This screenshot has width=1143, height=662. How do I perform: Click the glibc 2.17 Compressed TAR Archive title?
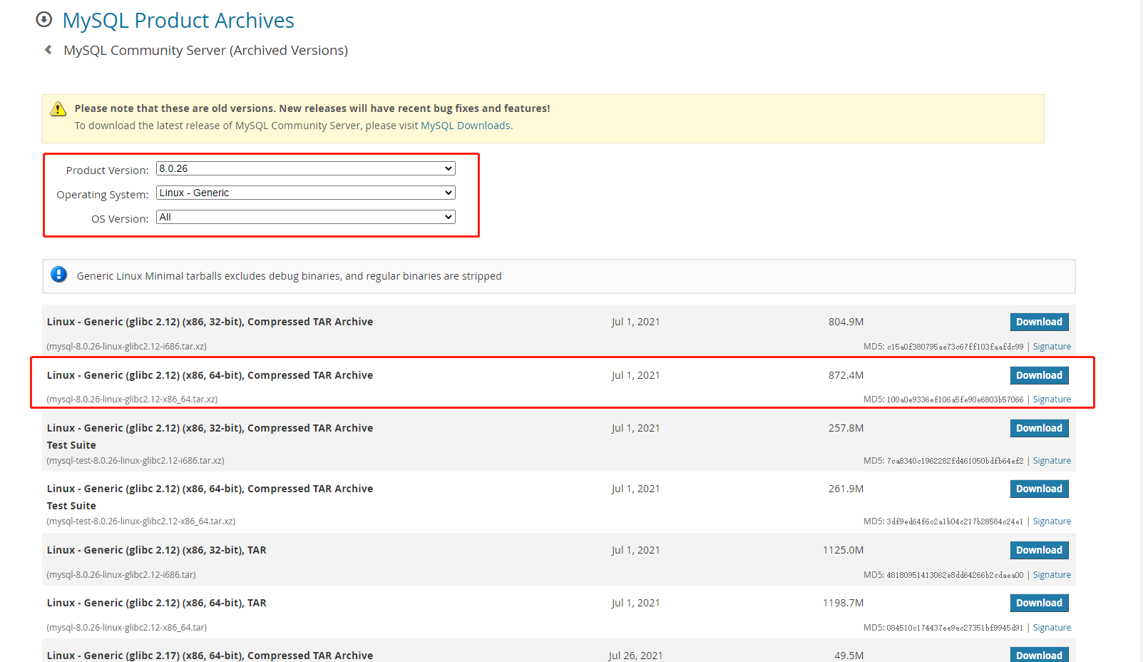tap(210, 656)
